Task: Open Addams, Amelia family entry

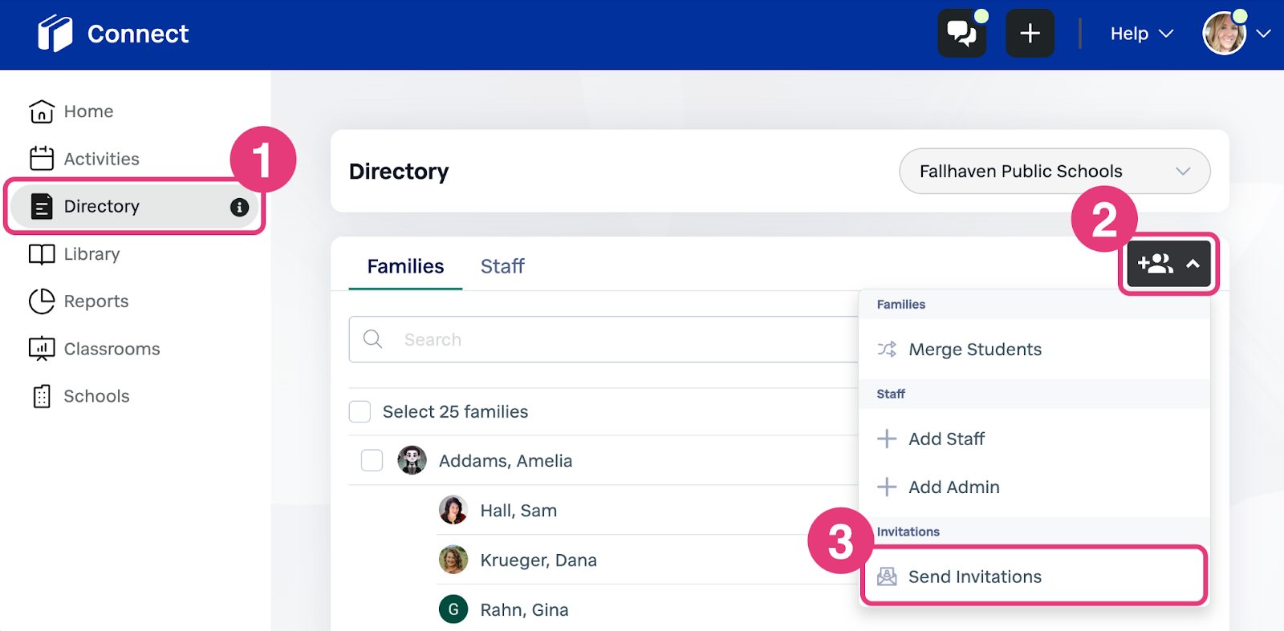Action: 506,461
